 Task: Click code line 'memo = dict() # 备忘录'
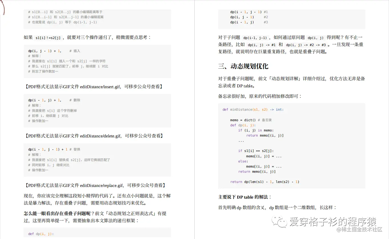(x=251, y=120)
